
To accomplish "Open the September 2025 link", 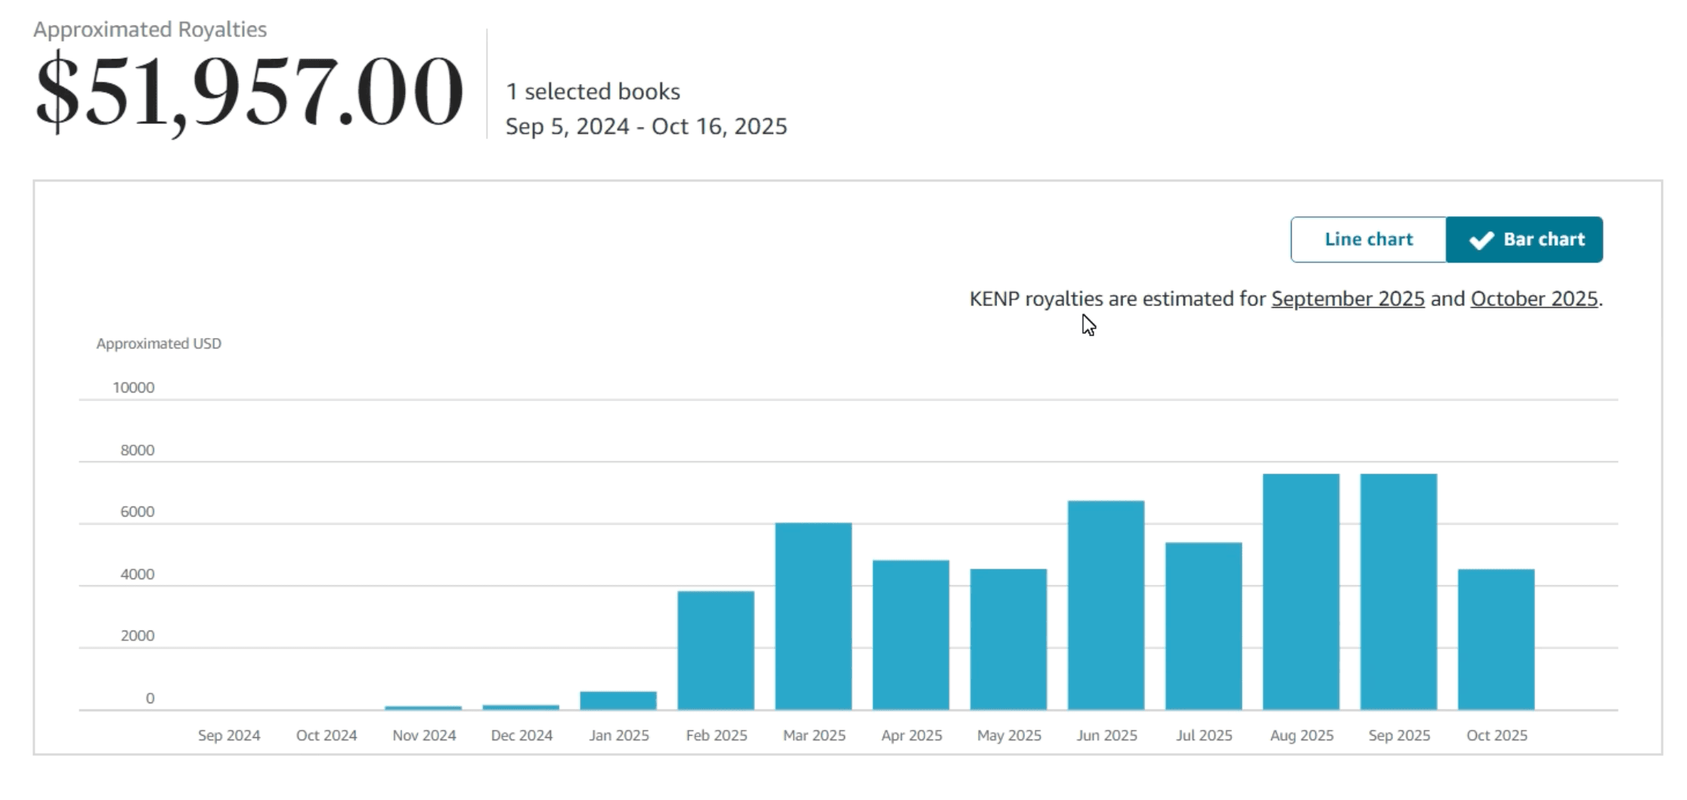I will pyautogui.click(x=1348, y=299).
